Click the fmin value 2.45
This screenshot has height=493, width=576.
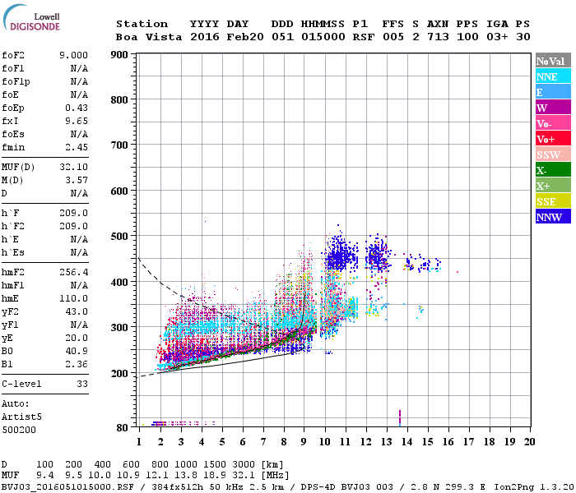coord(77,147)
